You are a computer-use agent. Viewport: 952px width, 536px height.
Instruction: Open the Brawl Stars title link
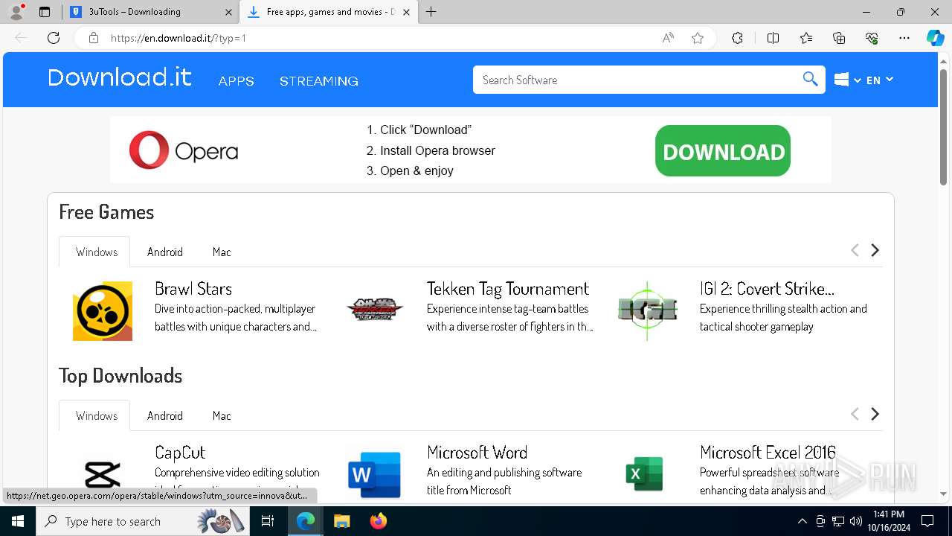193,289
